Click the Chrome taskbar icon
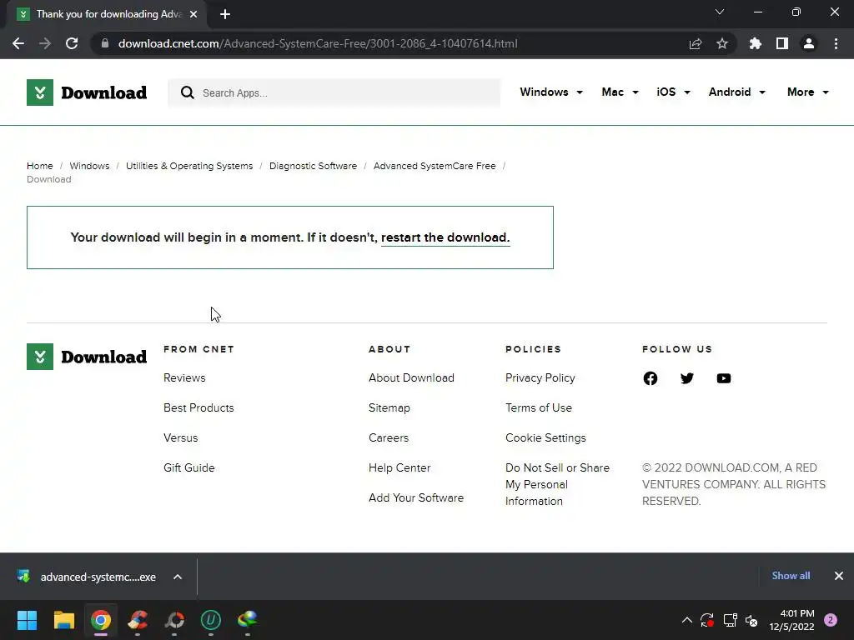This screenshot has height=640, width=854. click(x=101, y=620)
